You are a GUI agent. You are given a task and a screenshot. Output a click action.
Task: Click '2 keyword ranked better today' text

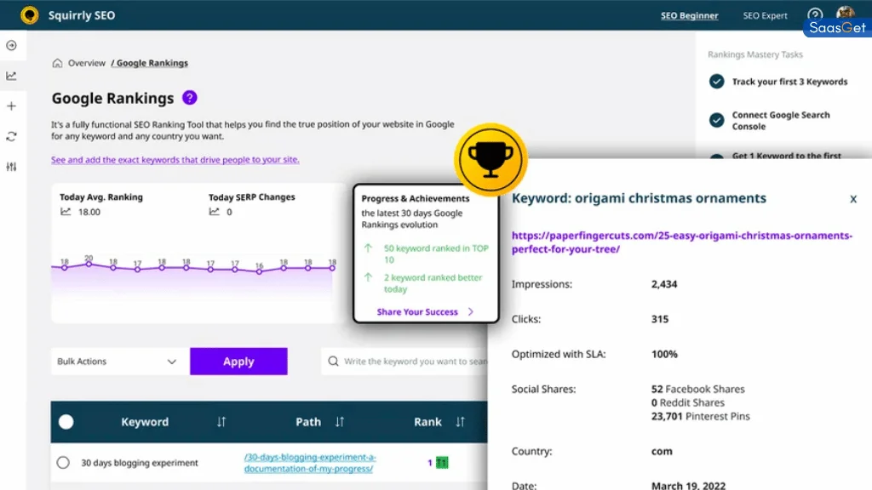pyautogui.click(x=433, y=283)
